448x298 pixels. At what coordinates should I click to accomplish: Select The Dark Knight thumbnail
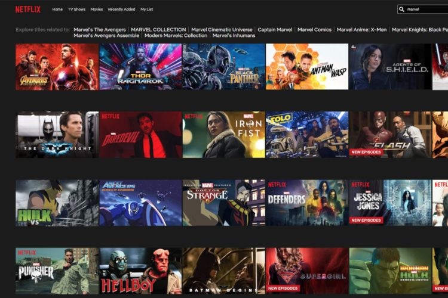pyautogui.click(x=57, y=135)
